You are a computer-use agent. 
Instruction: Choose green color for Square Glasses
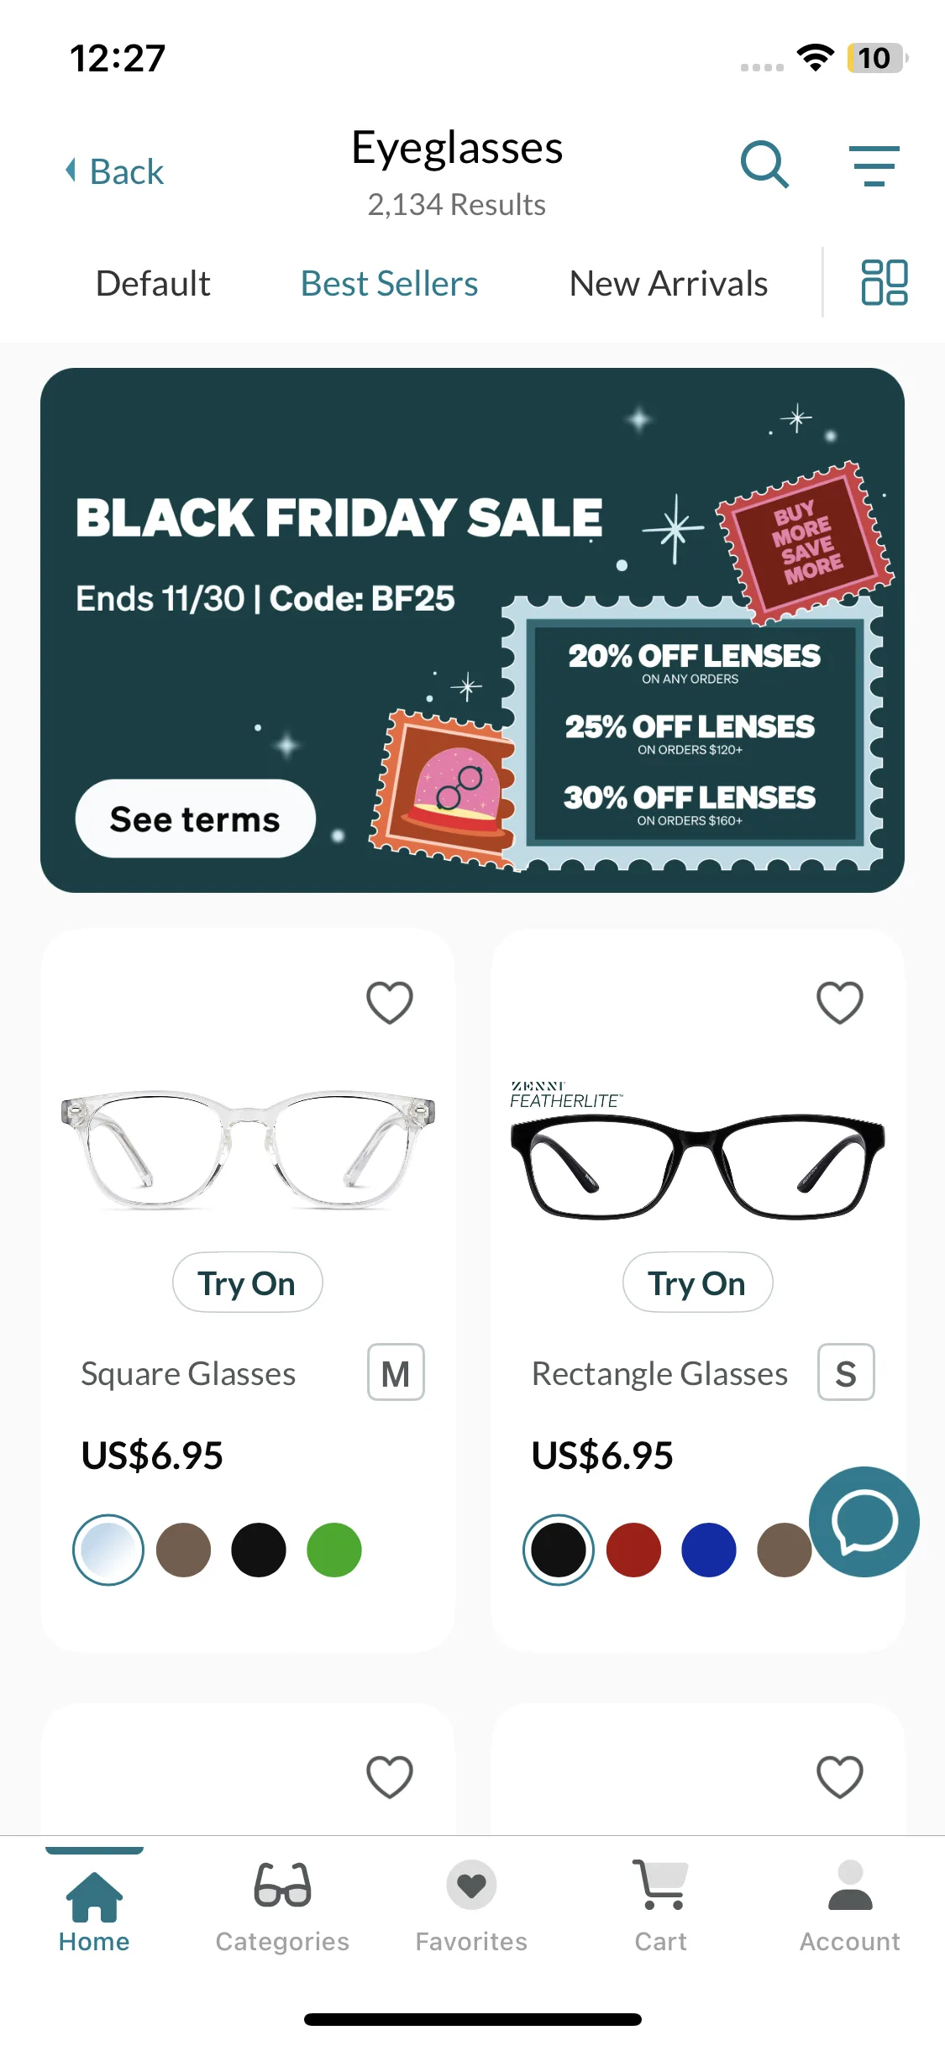(334, 1550)
